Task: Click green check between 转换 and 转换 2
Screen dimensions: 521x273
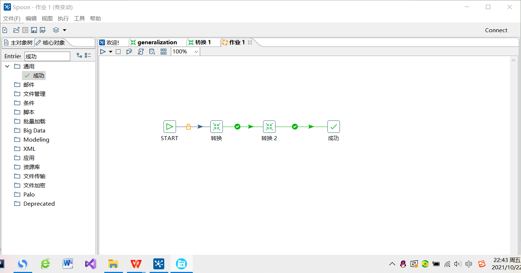Action: pyautogui.click(x=237, y=127)
